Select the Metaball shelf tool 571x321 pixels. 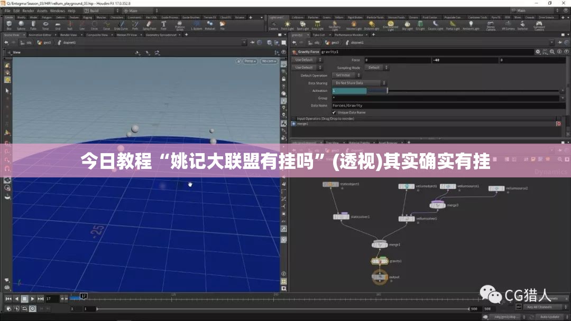210,25
